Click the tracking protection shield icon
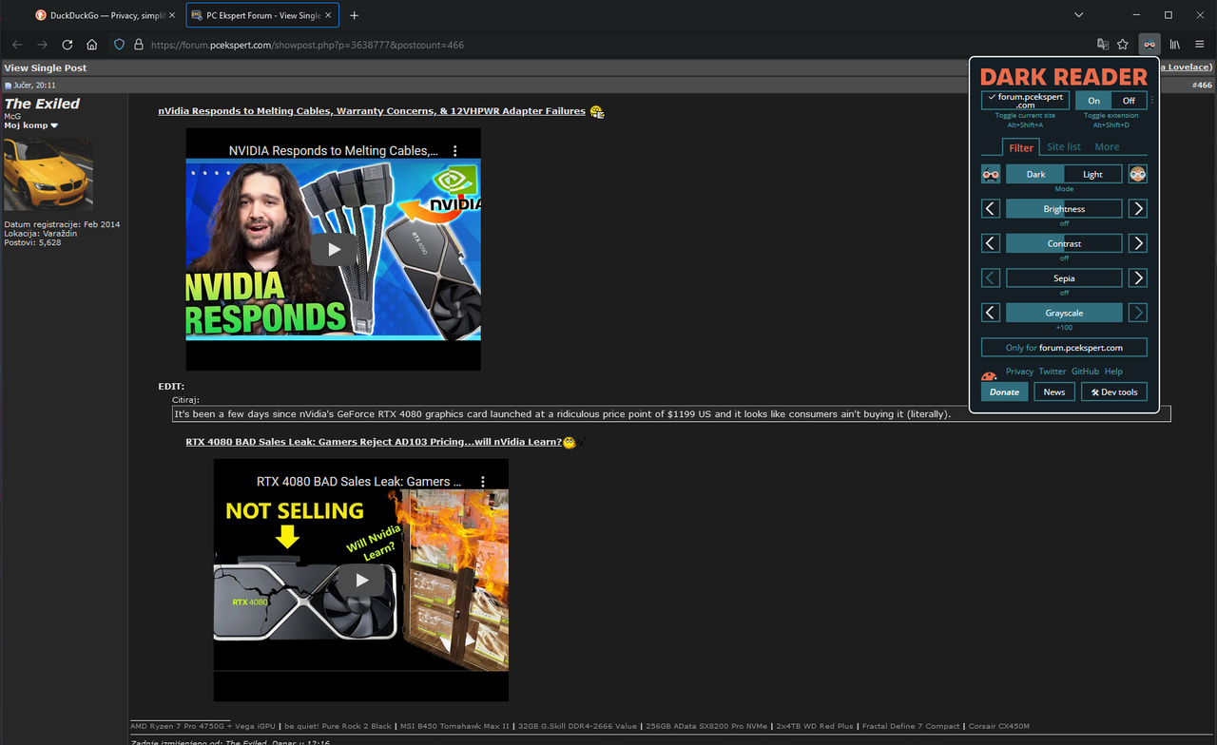This screenshot has height=745, width=1217. (x=121, y=44)
